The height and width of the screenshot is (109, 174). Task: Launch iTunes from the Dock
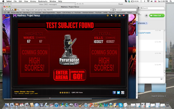(56, 105)
